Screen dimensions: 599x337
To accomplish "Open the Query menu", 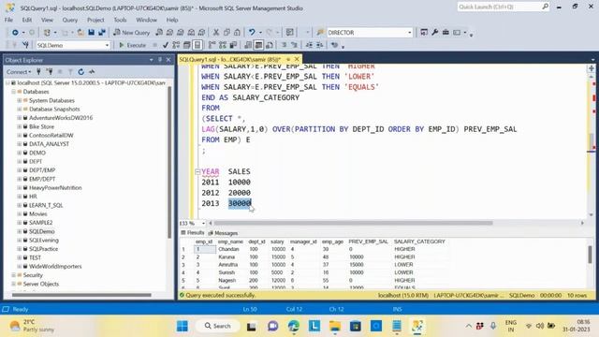I will tap(70, 20).
